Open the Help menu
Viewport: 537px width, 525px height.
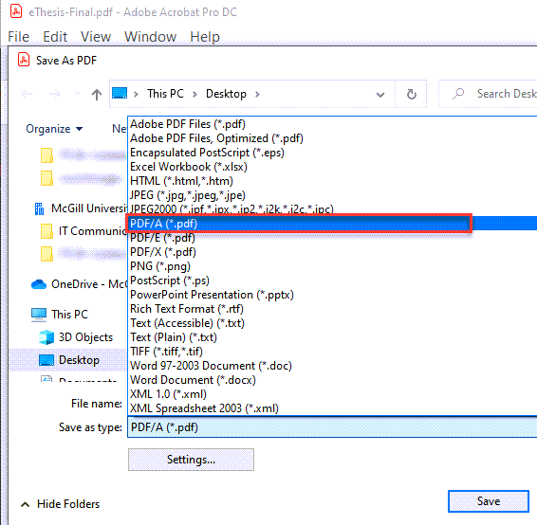(x=205, y=37)
